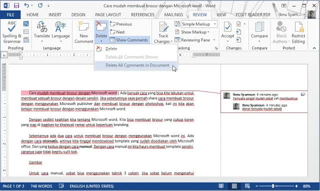Viewport: 320px width, 191px height.
Task: Switch to Read Mode view in status bar
Action: (x=221, y=186)
